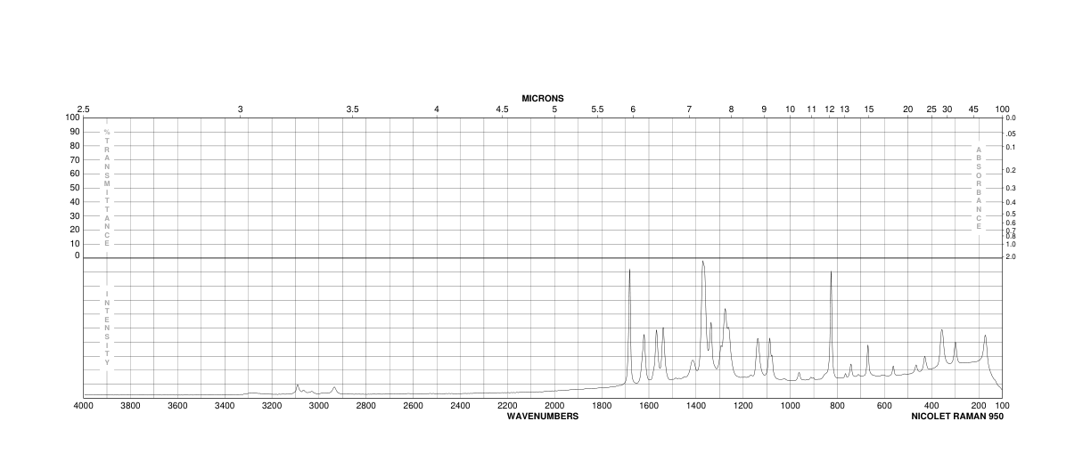Click the 4.5 microns tick label

[x=503, y=109]
